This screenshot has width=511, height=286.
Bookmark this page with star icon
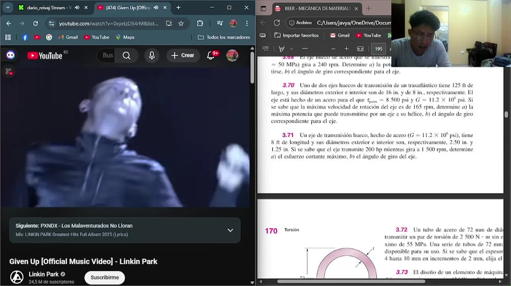(x=181, y=23)
